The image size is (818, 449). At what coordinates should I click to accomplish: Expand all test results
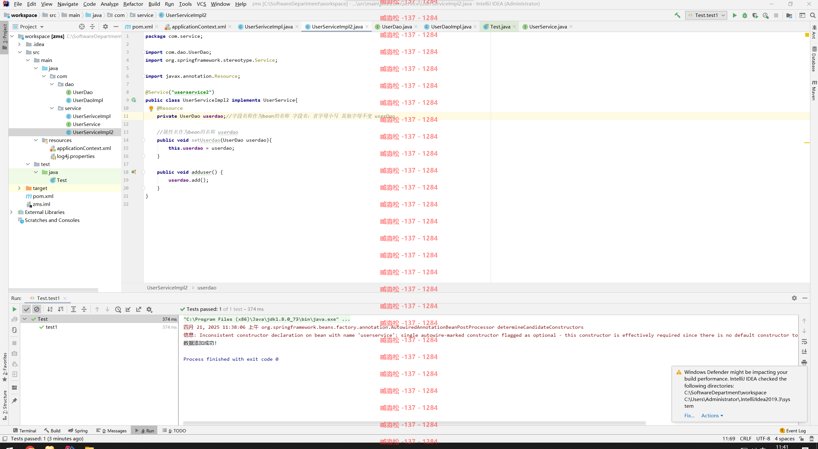[74, 309]
